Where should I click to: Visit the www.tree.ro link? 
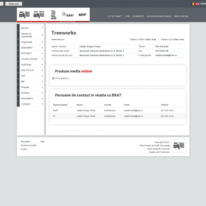click(x=58, y=39)
